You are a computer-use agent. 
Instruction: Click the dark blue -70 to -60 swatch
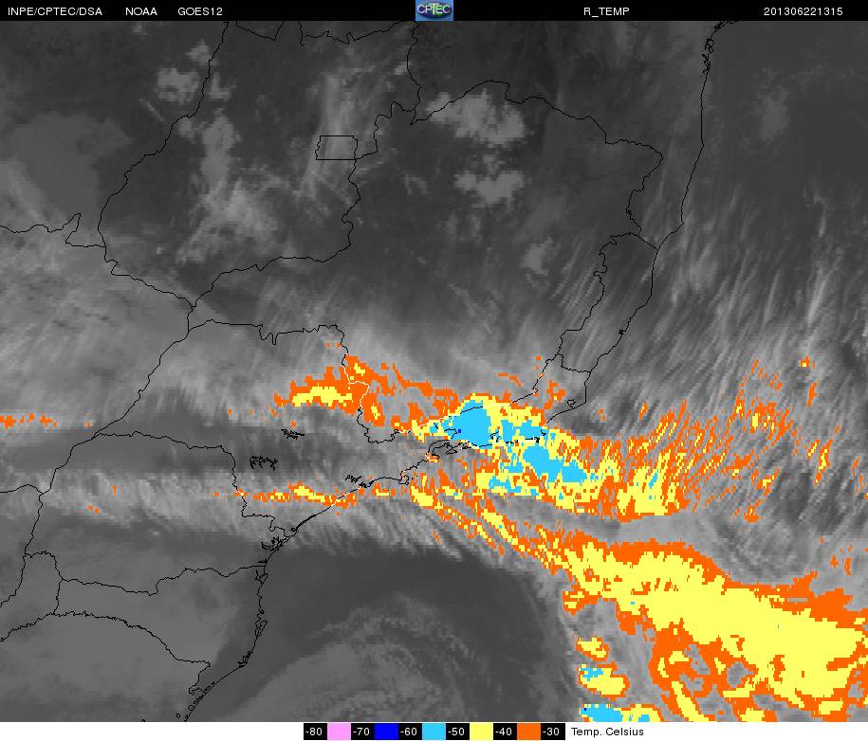pos(386,732)
